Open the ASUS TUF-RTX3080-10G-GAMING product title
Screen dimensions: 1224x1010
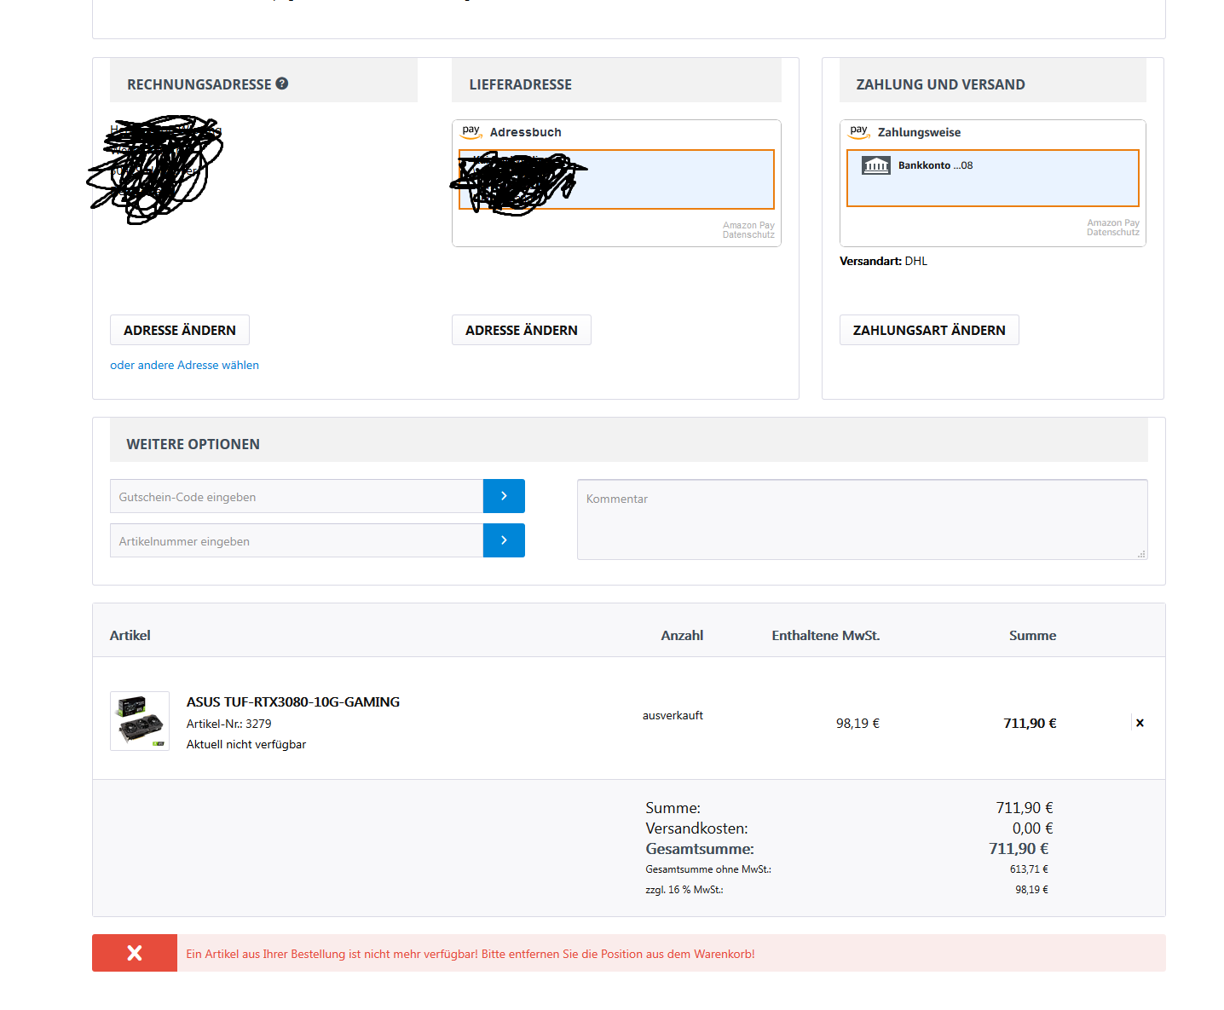[293, 701]
